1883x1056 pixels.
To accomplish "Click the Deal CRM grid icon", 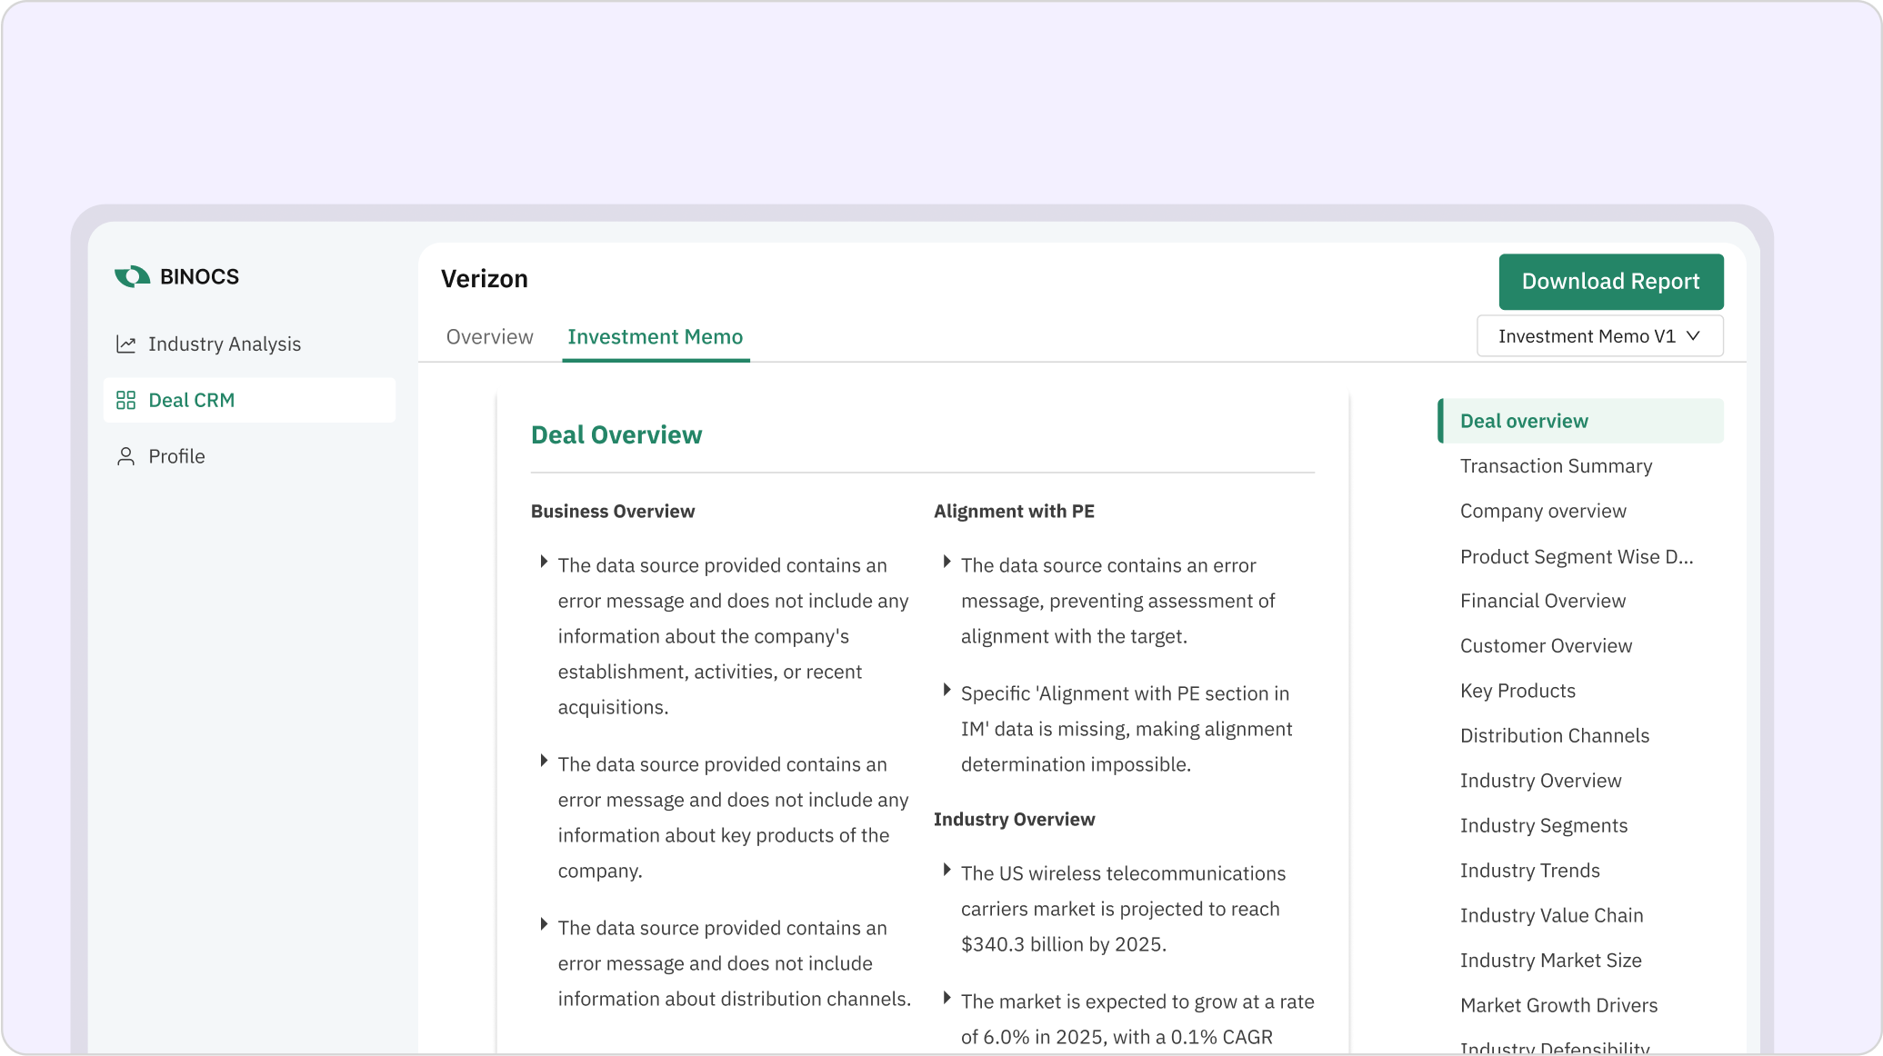I will click(126, 400).
